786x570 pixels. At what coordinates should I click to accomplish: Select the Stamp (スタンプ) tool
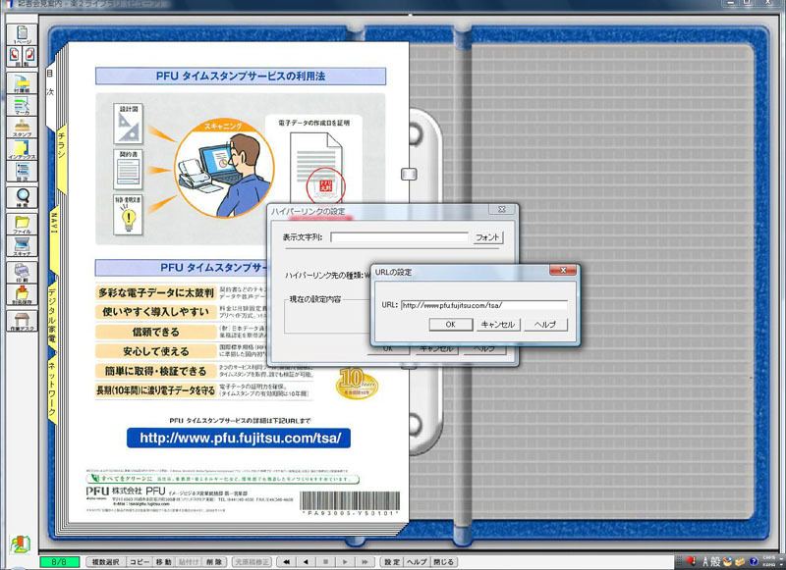22,128
